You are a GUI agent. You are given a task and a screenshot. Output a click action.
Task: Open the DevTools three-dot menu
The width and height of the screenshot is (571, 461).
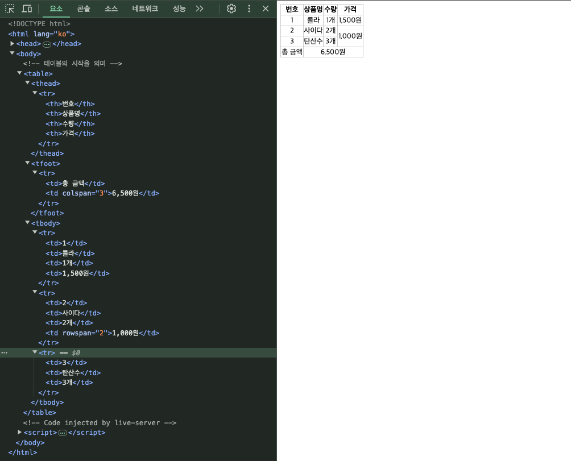249,9
